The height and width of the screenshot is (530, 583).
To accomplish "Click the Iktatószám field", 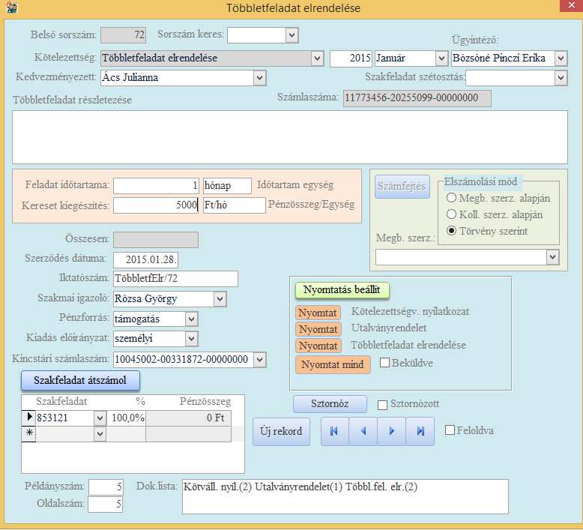I will (175, 279).
